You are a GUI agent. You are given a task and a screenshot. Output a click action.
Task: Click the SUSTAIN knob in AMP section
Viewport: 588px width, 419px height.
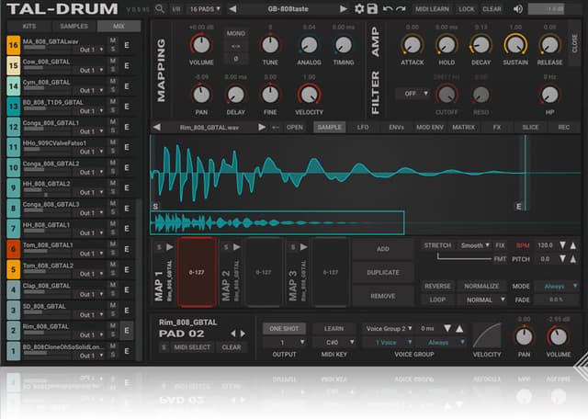pyautogui.click(x=515, y=44)
